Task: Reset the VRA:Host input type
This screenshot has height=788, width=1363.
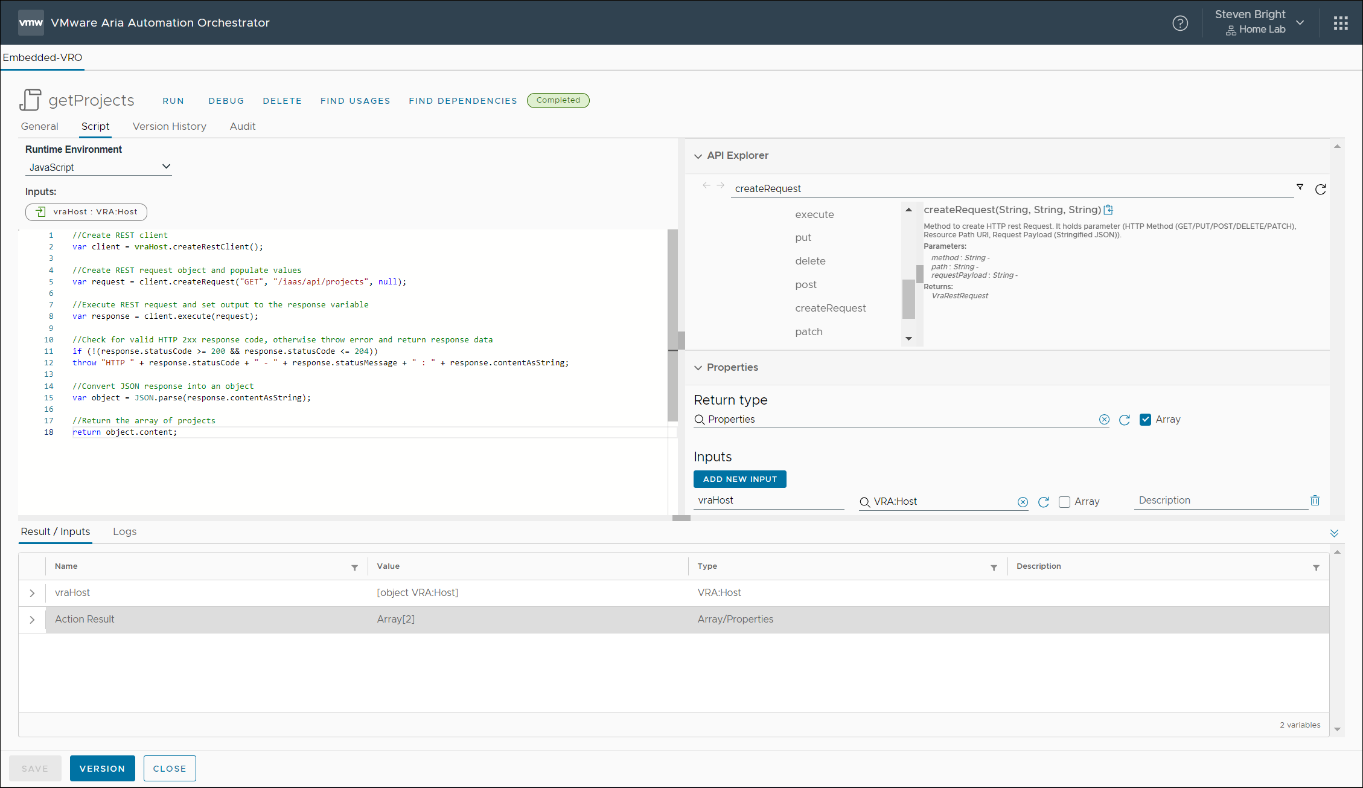Action: pos(1043,502)
